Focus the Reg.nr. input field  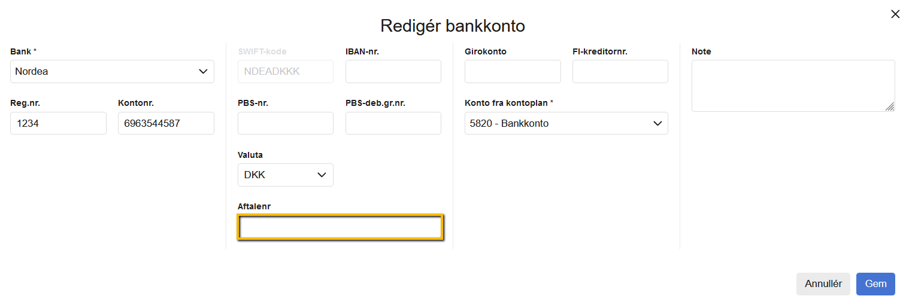58,124
